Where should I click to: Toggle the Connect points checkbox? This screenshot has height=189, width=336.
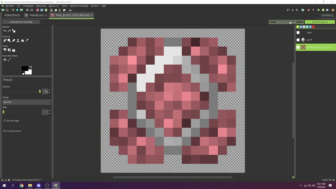click(4, 131)
